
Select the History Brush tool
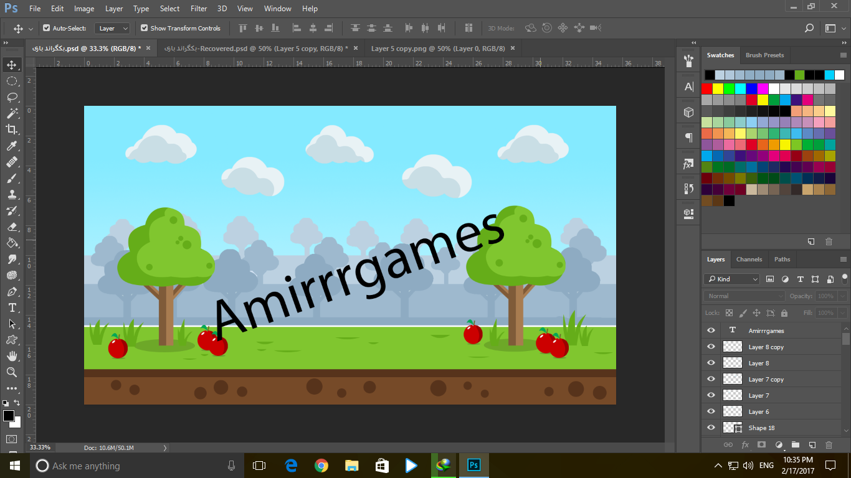[x=12, y=210]
